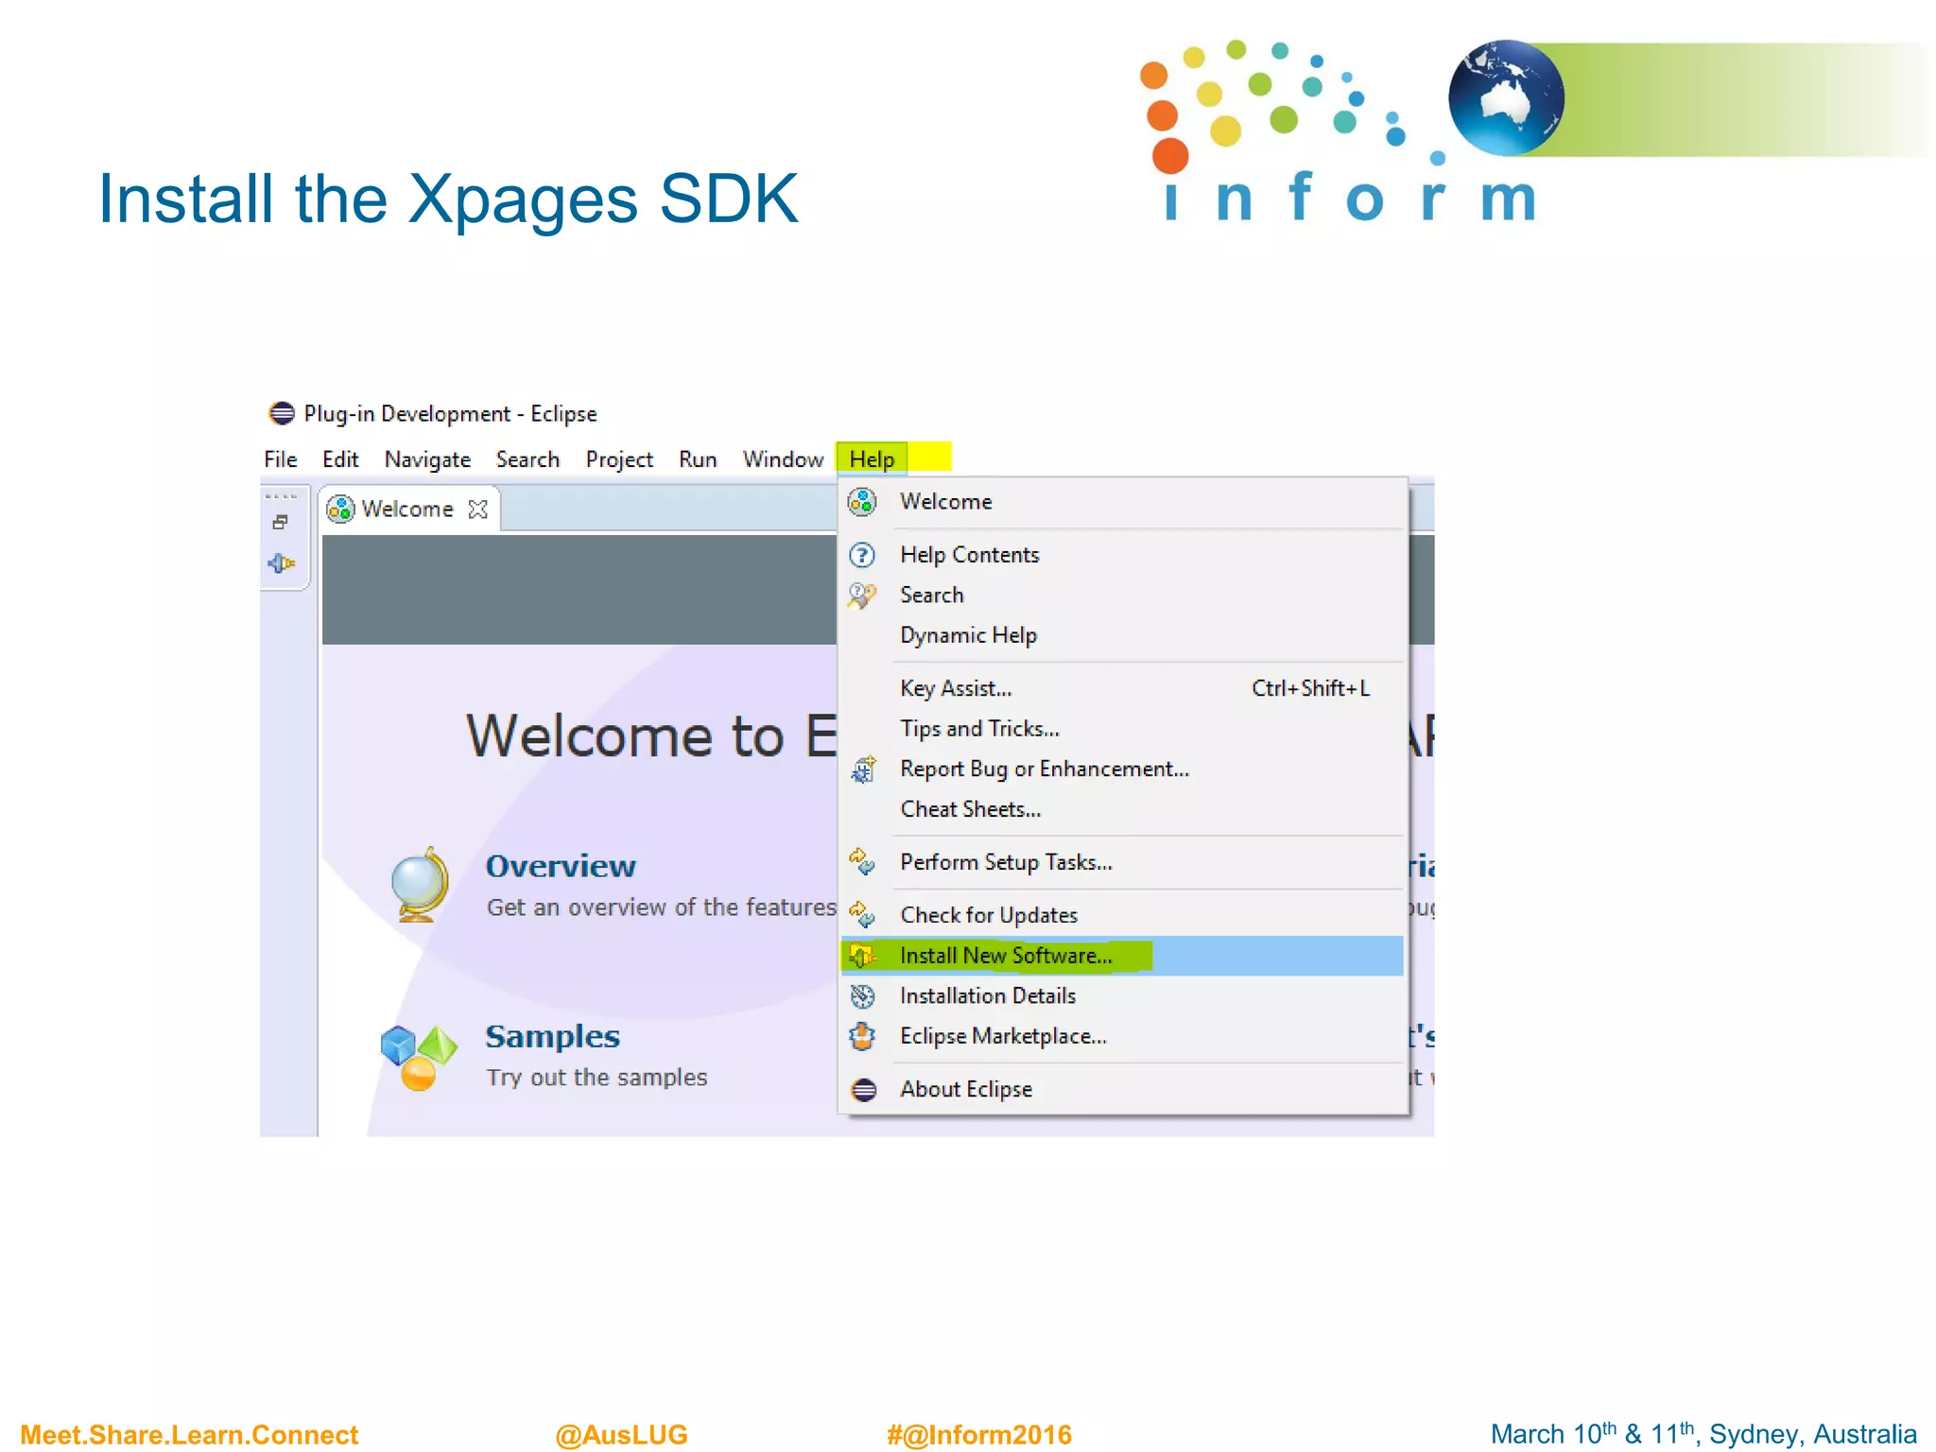Open Cheat Sheets from the Help menu
The height and width of the screenshot is (1452, 1936).
970,809
